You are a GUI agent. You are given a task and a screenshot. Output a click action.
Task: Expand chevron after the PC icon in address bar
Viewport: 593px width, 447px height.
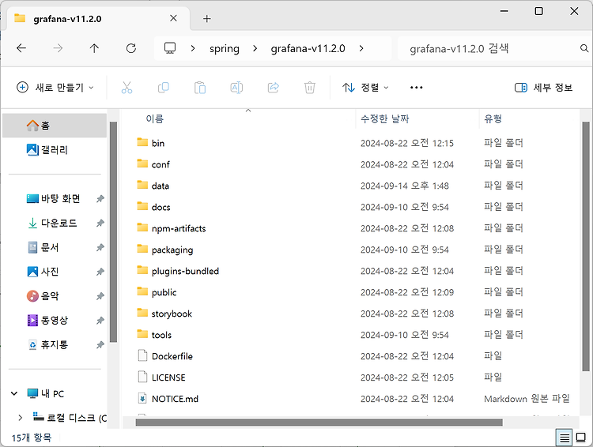(x=193, y=48)
